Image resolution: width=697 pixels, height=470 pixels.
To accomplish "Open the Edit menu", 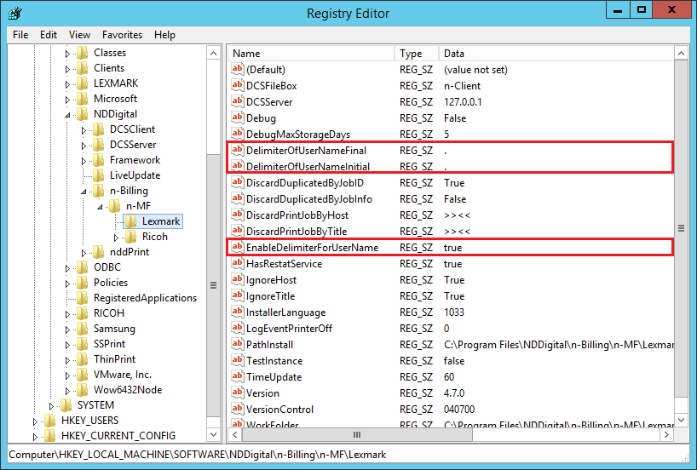I will coord(49,35).
